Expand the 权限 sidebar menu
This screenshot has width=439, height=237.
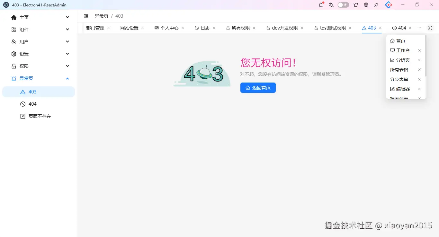click(x=40, y=66)
